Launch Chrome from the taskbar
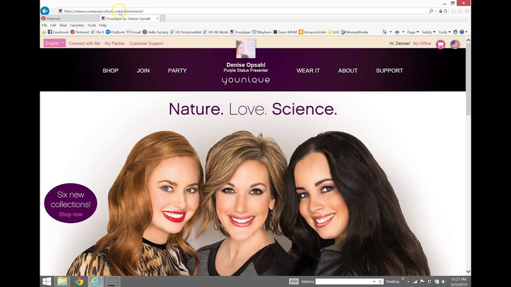 click(x=79, y=281)
